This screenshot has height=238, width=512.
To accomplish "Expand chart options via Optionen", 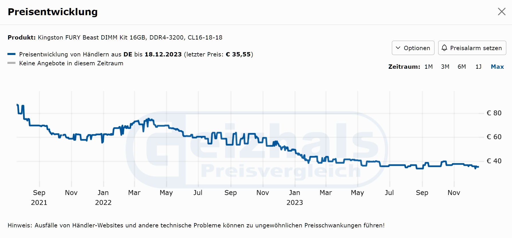I will 413,48.
